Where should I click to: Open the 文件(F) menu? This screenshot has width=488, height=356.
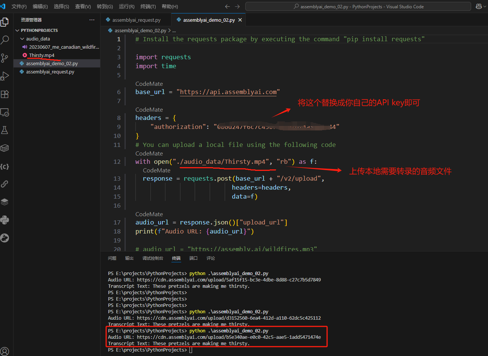19,6
